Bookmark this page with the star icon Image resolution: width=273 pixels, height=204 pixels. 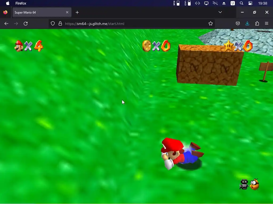[x=211, y=24]
